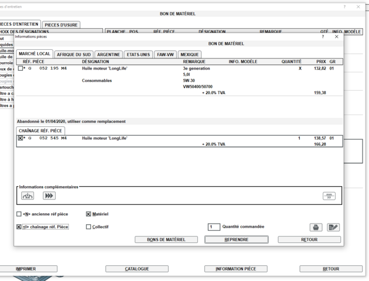This screenshot has height=281, width=369.
Task: Click the RÉF. PIÈCE column header
Action: point(33,61)
